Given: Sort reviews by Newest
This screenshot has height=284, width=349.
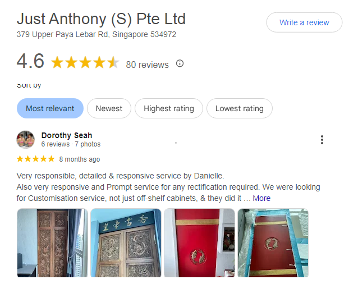Looking at the screenshot, I should pyautogui.click(x=109, y=108).
